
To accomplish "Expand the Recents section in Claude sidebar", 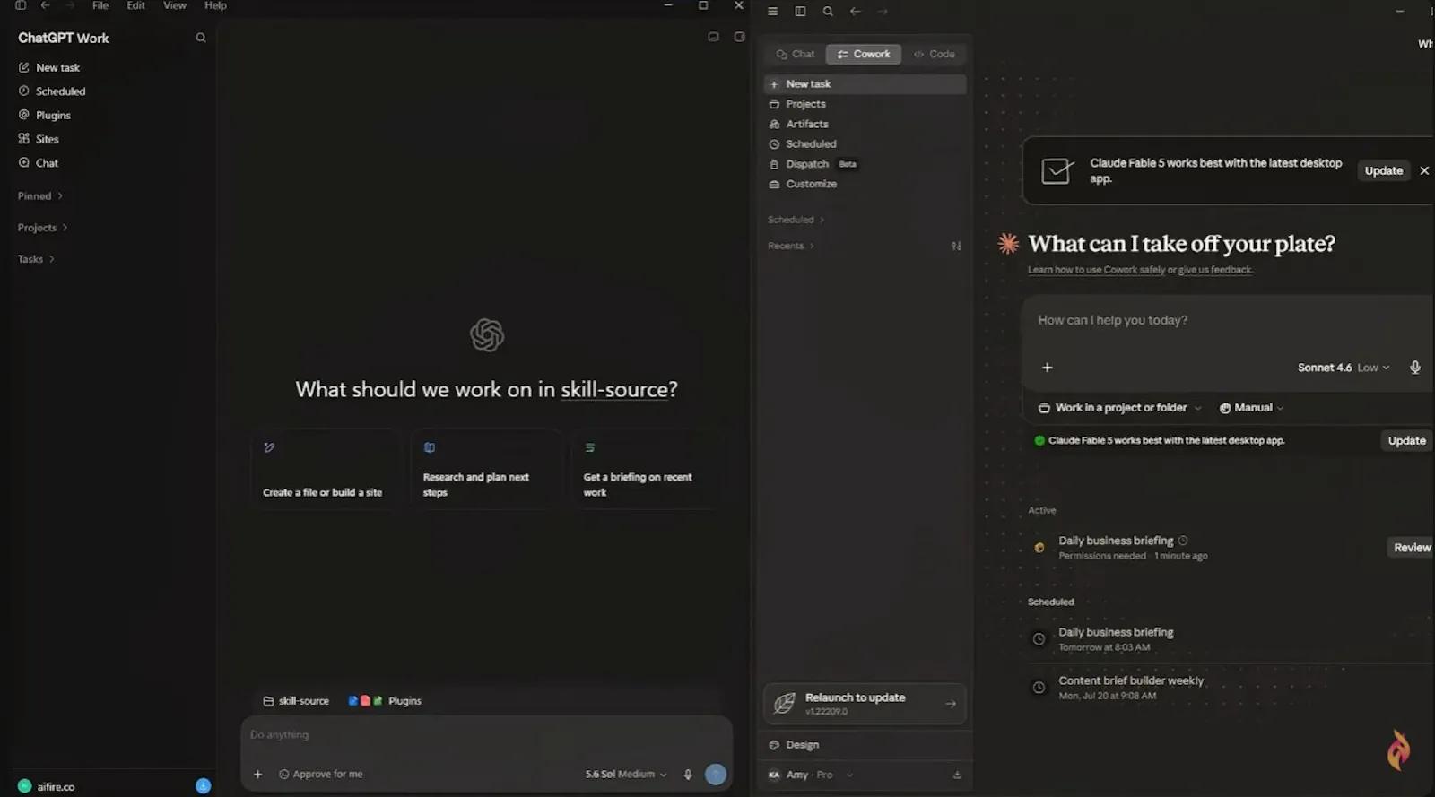I will click(x=791, y=246).
